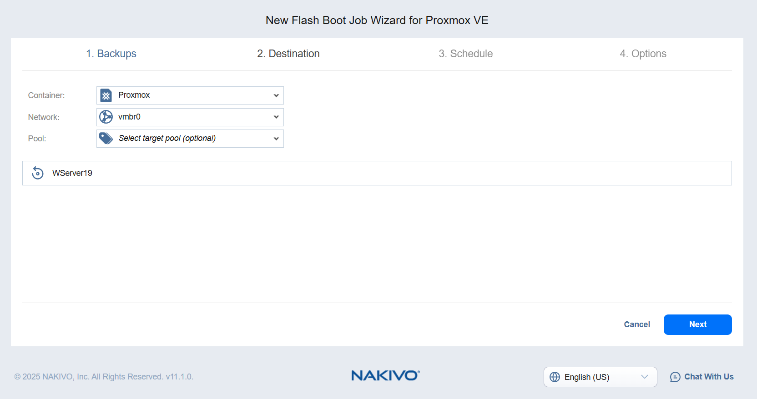The height and width of the screenshot is (399, 757).
Task: Click the vmbr0 network icon
Action: pyautogui.click(x=106, y=117)
